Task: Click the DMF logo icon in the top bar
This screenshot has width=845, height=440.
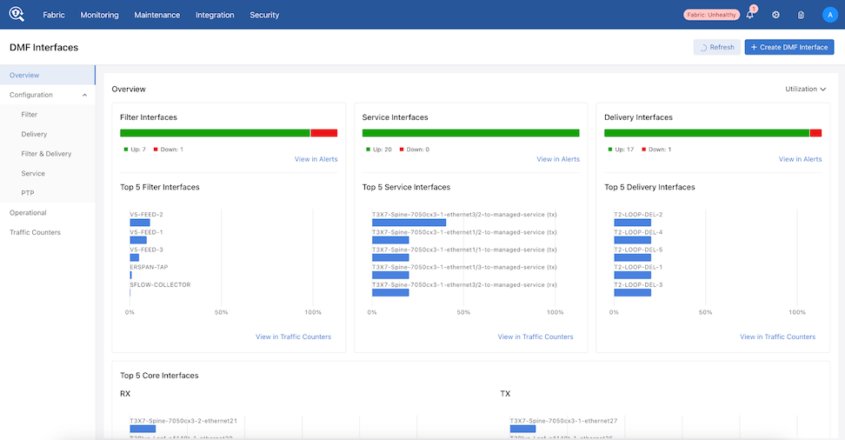Action: 18,15
